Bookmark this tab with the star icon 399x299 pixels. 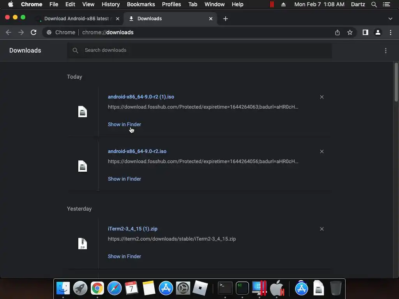point(350,32)
